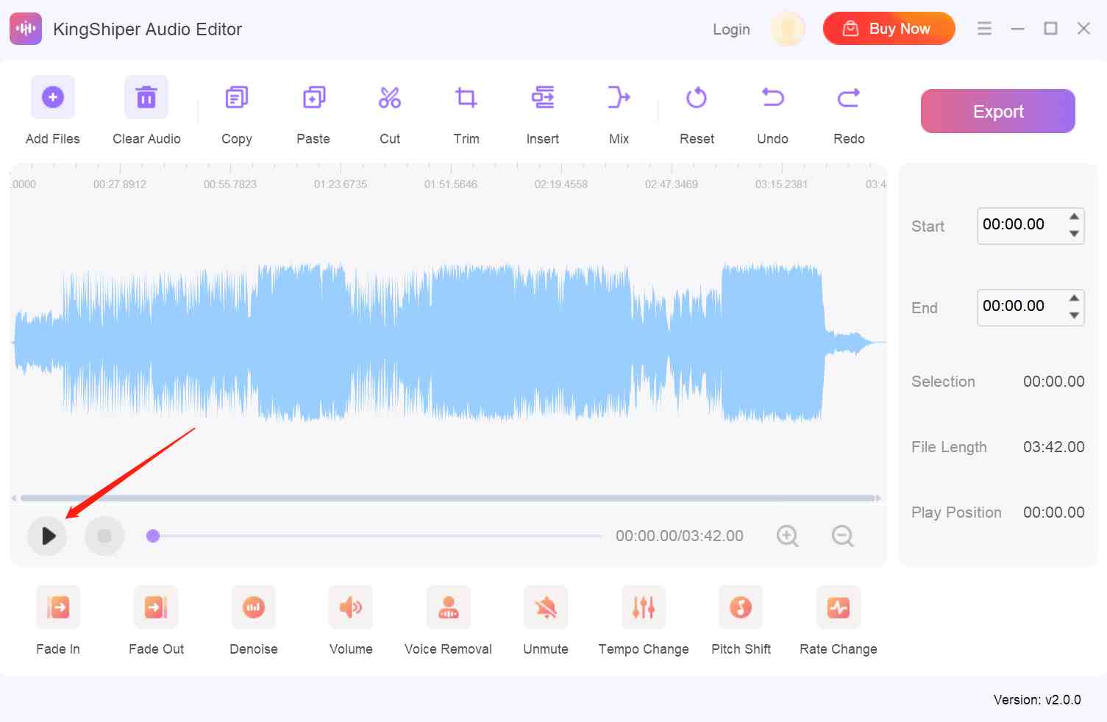Click the Export button

click(x=998, y=111)
